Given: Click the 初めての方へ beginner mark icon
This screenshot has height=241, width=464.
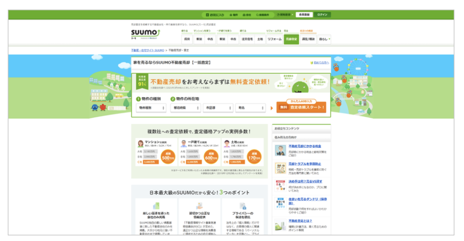Looking at the screenshot, I should pyautogui.click(x=311, y=63).
